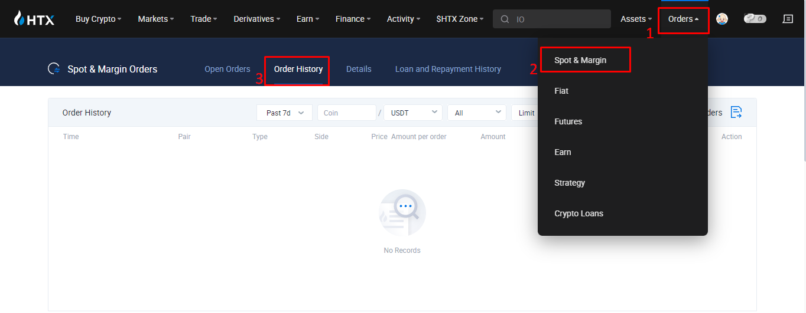Click the No Records illustration
This screenshot has width=806, height=313.
point(402,213)
